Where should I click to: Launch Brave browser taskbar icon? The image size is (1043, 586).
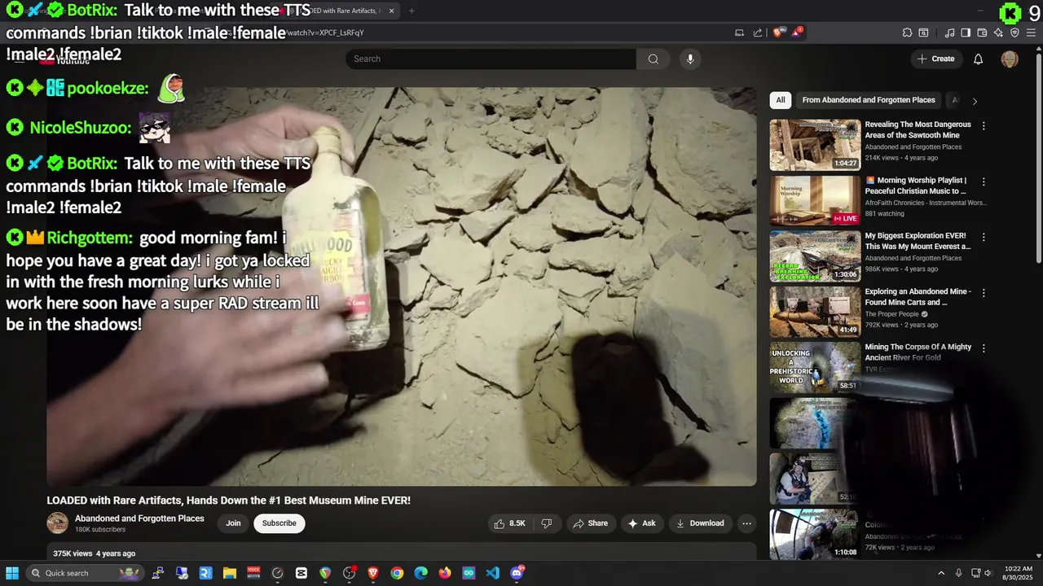[373, 573]
